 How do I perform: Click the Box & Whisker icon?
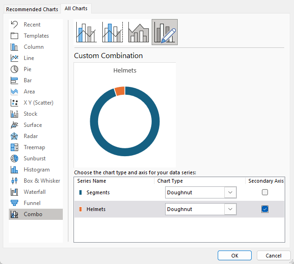tap(14, 181)
